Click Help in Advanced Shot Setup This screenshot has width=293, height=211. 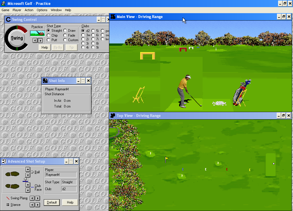(70, 202)
